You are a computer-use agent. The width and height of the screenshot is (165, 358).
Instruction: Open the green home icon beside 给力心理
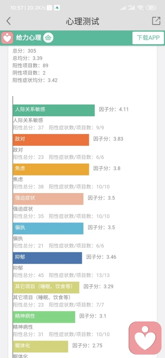(x=48, y=38)
